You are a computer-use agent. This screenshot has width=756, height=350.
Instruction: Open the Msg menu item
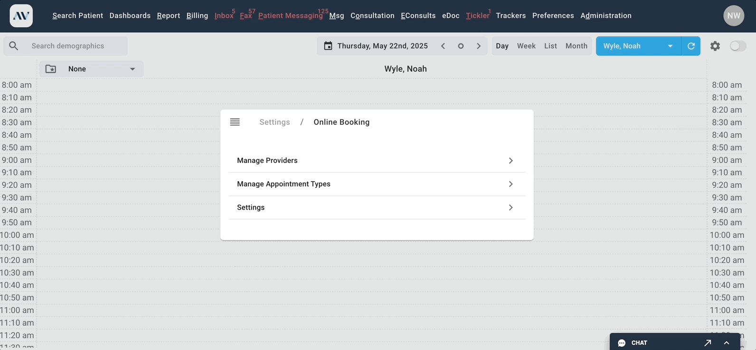pos(337,16)
